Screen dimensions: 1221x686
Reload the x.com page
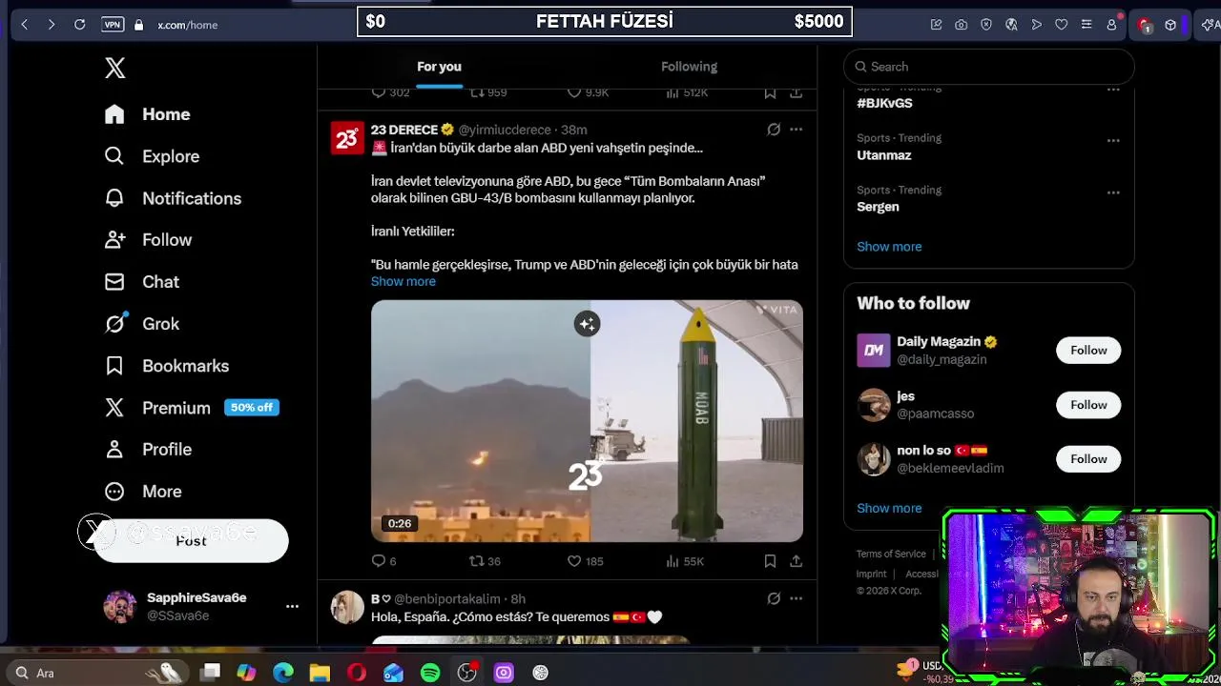(x=80, y=25)
